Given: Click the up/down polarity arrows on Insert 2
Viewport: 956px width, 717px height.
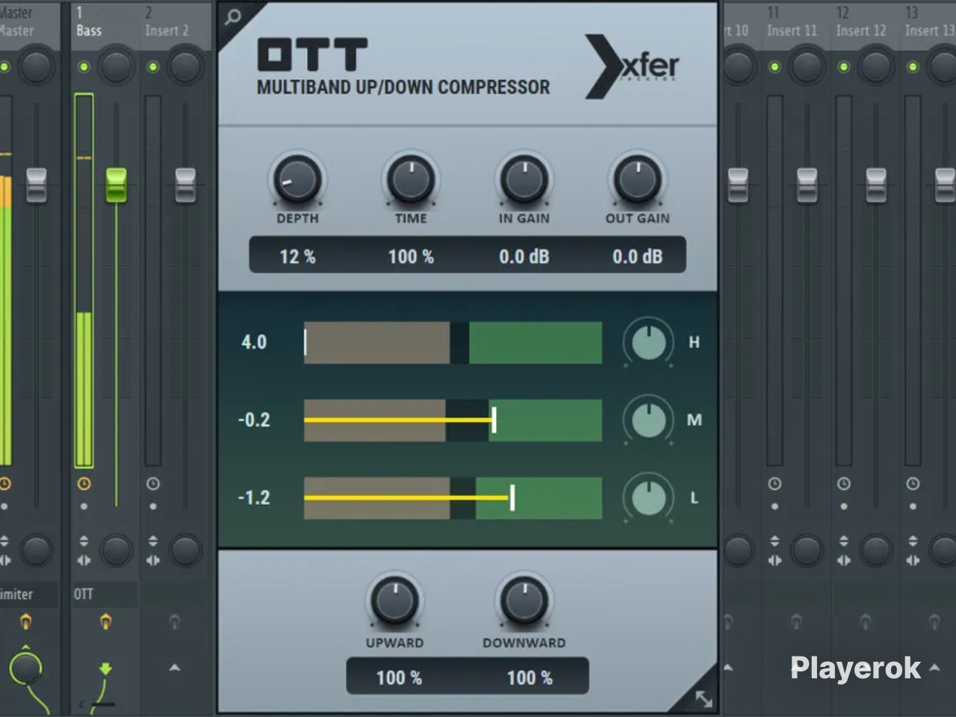Looking at the screenshot, I should 153,541.
